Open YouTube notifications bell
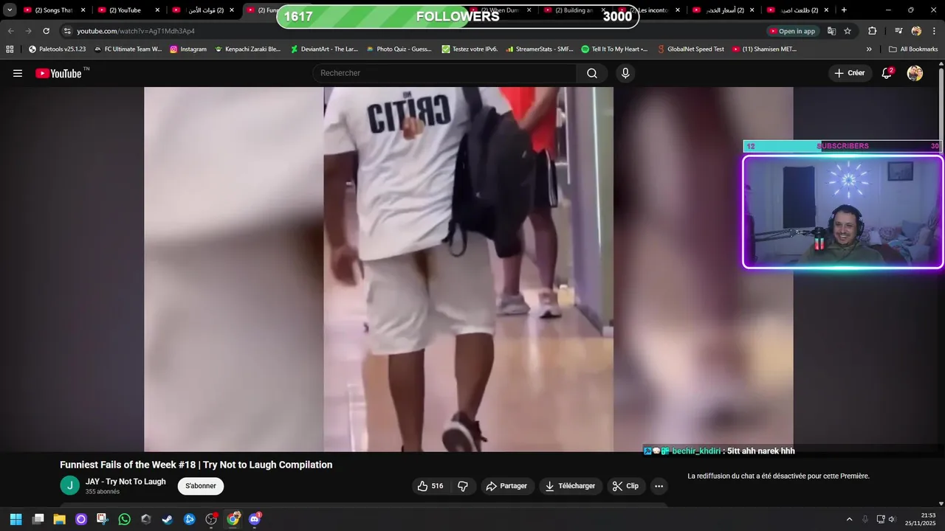 point(887,73)
